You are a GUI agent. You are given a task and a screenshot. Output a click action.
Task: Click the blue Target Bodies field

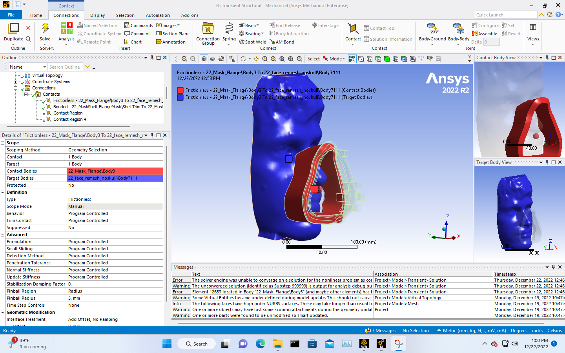(115, 178)
